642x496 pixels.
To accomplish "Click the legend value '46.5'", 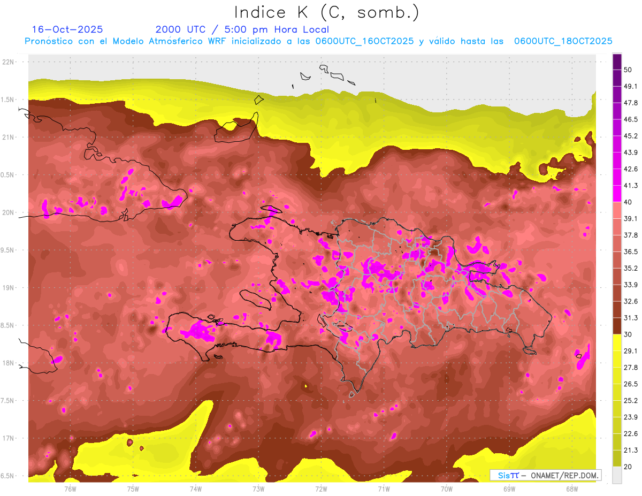I will click(630, 119).
